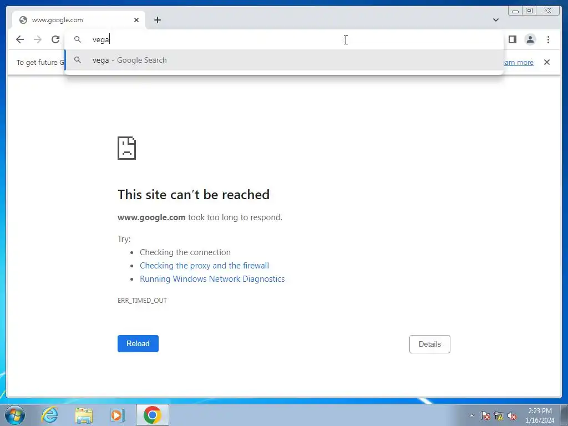Click the 'This site can't be reached' heading
Image resolution: width=568 pixels, height=426 pixels.
194,195
